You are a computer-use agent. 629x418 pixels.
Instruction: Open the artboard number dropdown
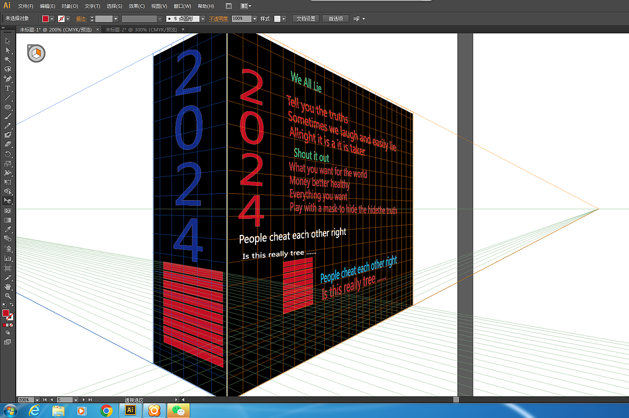point(75,400)
